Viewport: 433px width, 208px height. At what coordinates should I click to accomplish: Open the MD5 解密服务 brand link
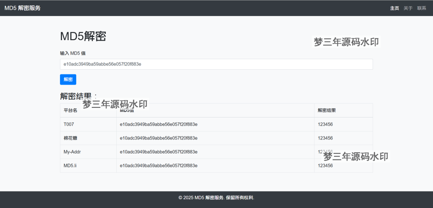coord(22,8)
